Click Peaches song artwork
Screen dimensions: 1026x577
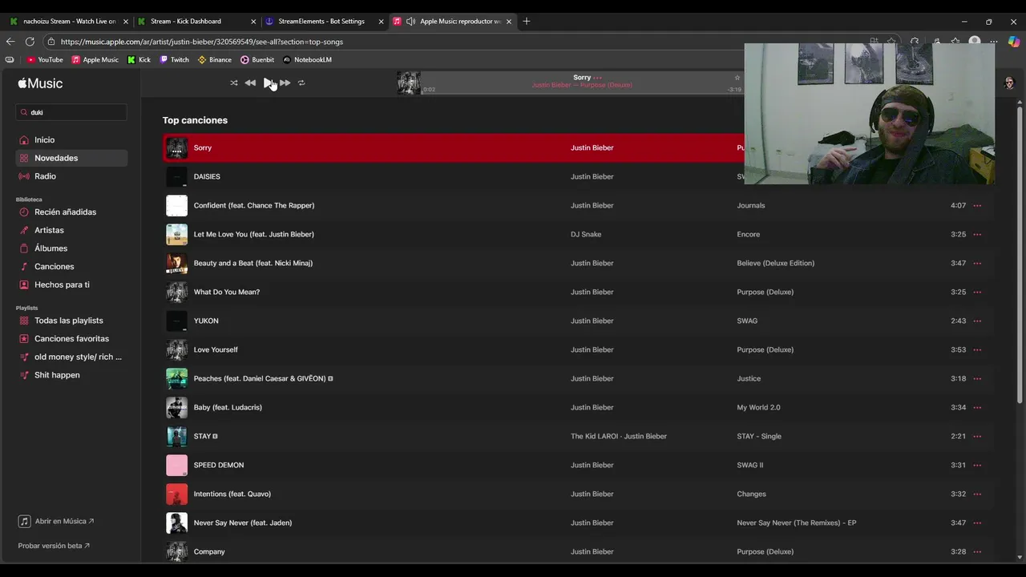pos(176,378)
